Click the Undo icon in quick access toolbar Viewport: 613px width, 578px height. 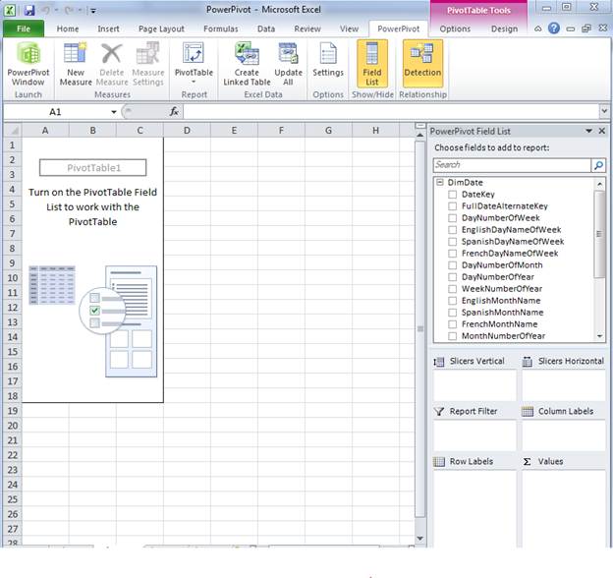click(46, 10)
